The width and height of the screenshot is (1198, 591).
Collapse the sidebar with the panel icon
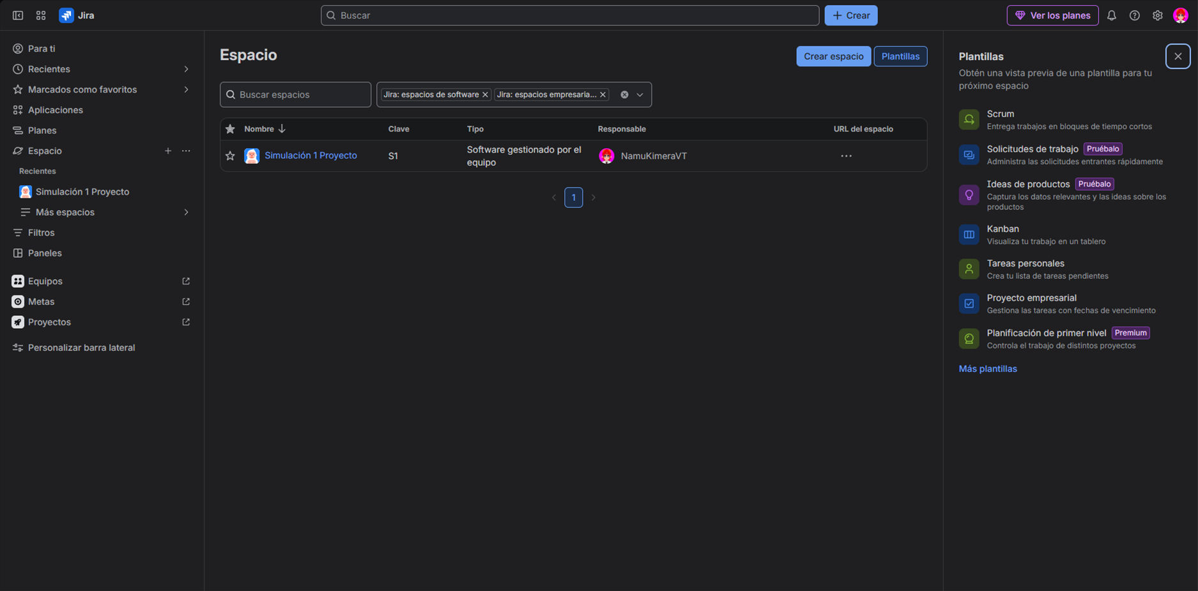[x=18, y=15]
